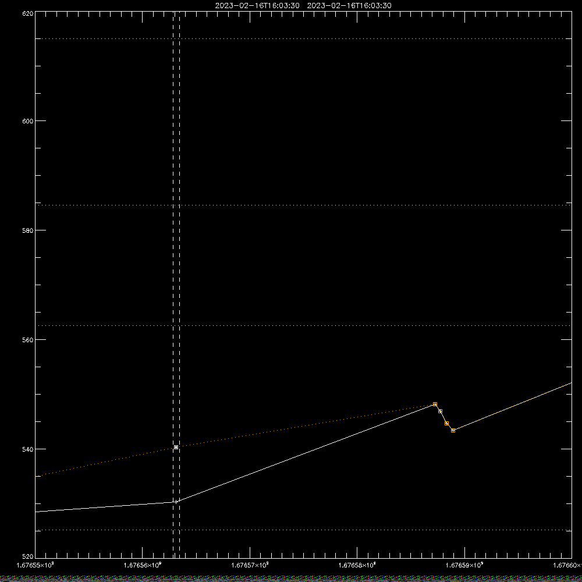Screen dimensions: 582x582
Task: Click the y-axis label 600
Action: pyautogui.click(x=28, y=121)
